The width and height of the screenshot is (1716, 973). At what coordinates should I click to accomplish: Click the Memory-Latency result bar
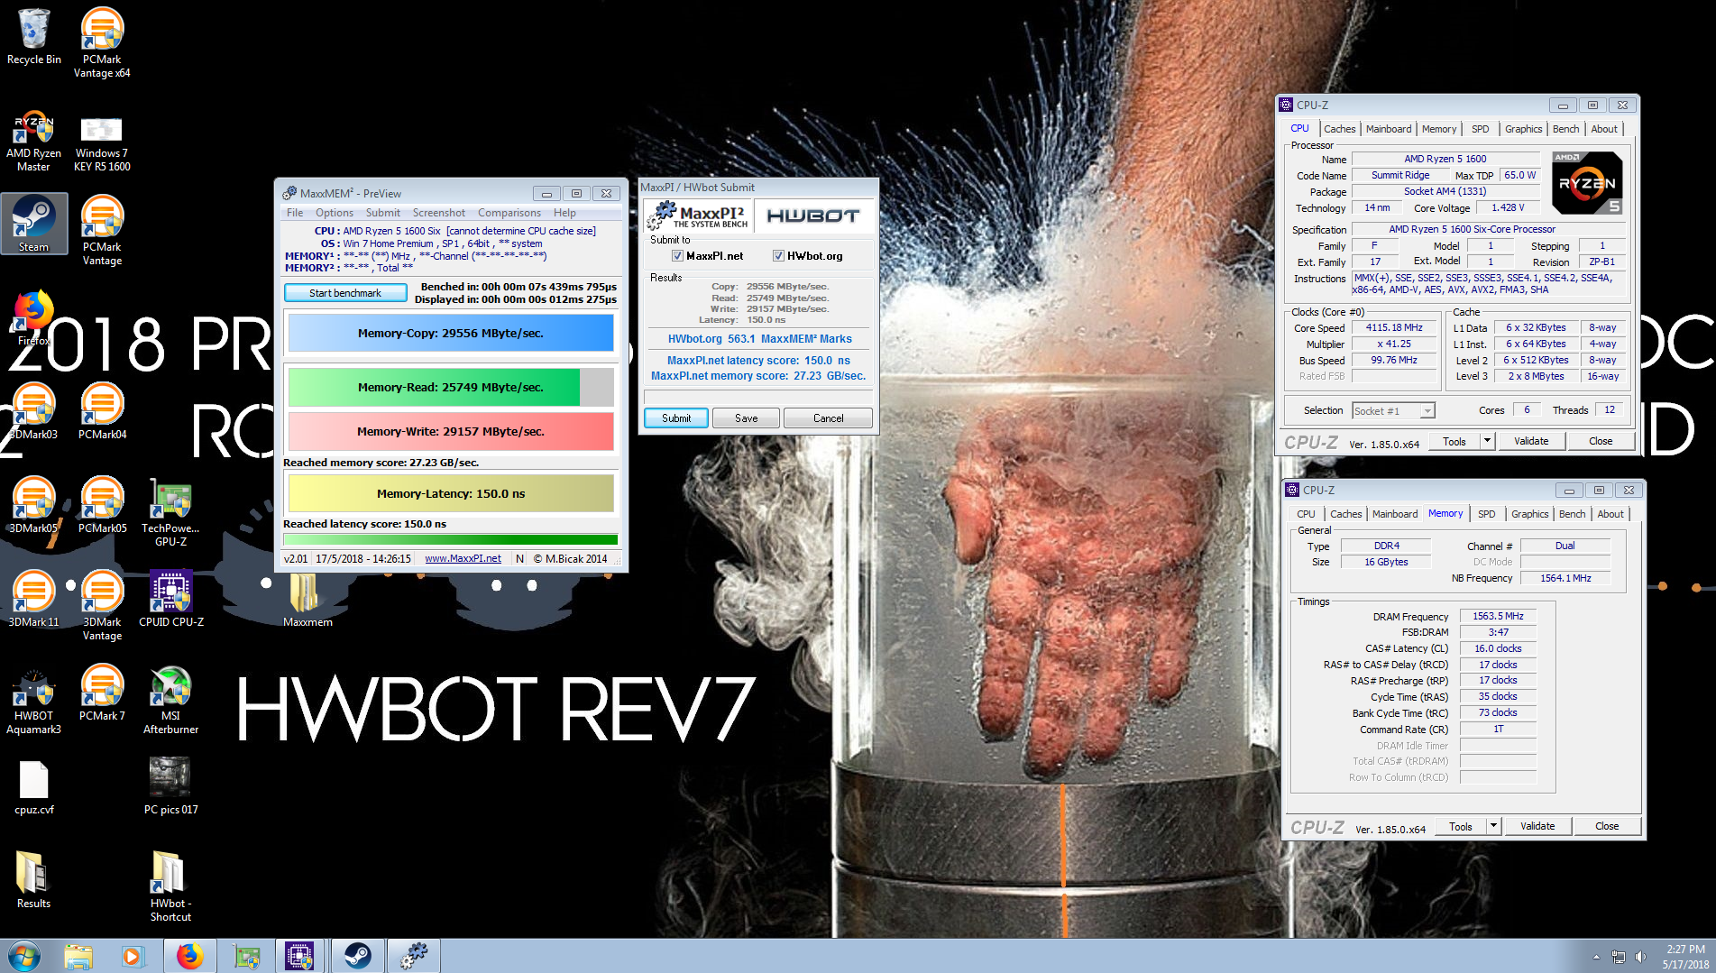[451, 493]
